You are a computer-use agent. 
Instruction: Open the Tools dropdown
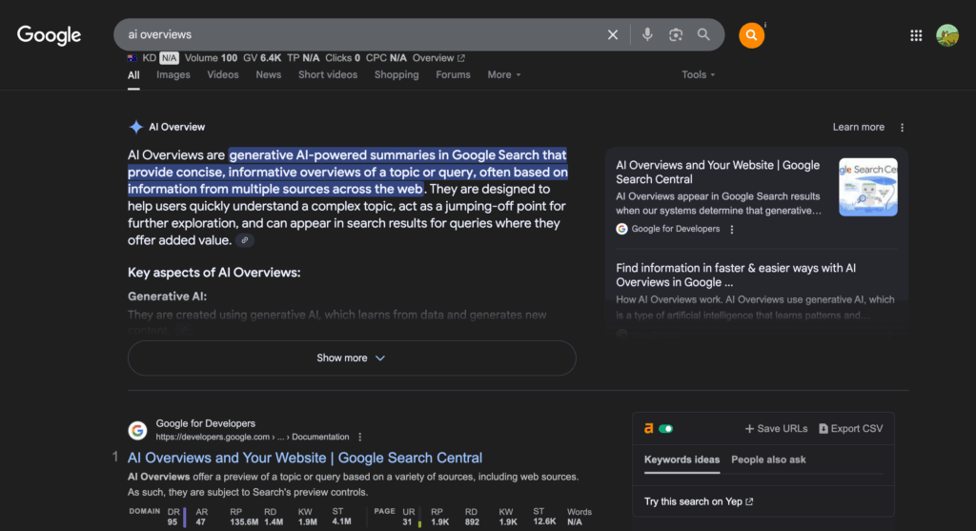tap(698, 74)
